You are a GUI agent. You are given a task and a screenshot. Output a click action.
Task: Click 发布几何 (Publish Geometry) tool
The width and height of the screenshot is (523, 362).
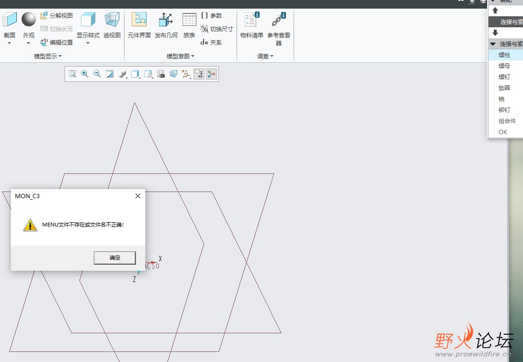(x=166, y=25)
